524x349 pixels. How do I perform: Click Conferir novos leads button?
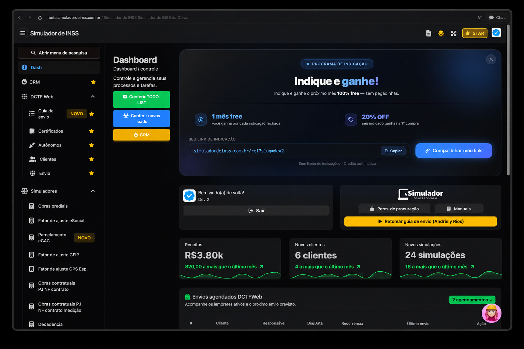[142, 119]
